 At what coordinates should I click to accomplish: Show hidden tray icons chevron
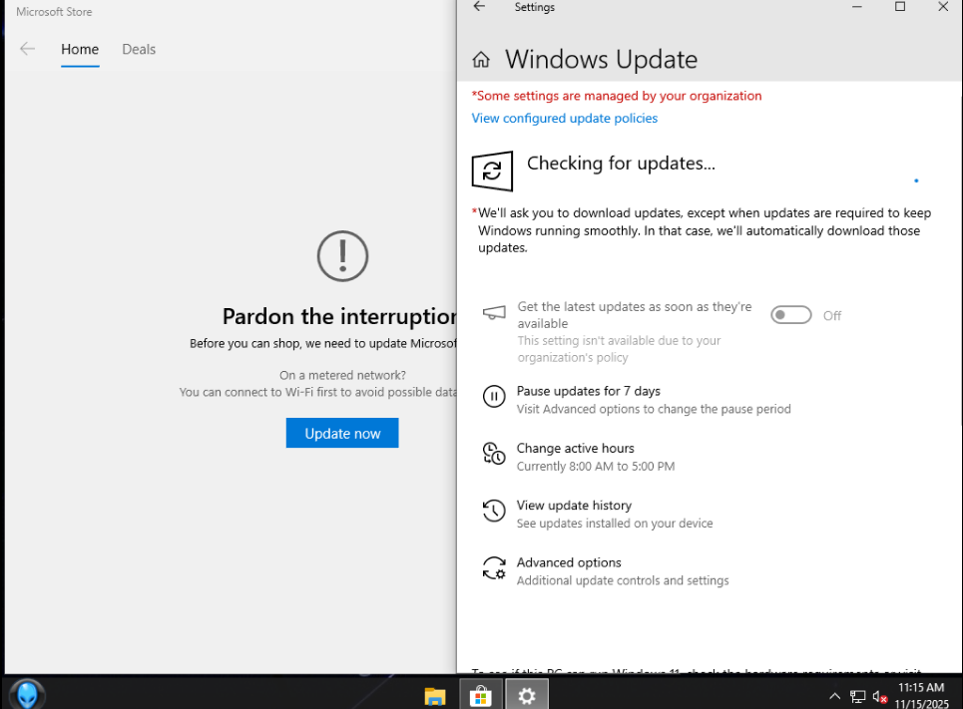tap(834, 696)
